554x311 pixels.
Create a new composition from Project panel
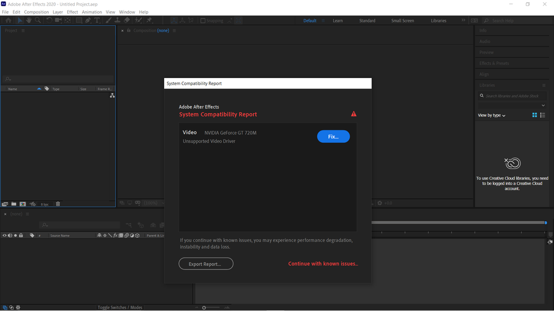click(23, 204)
